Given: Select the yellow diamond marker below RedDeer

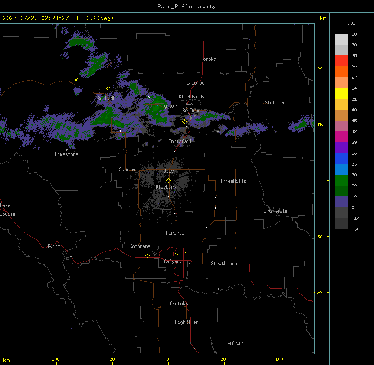Looking at the screenshot, I should 185,122.
